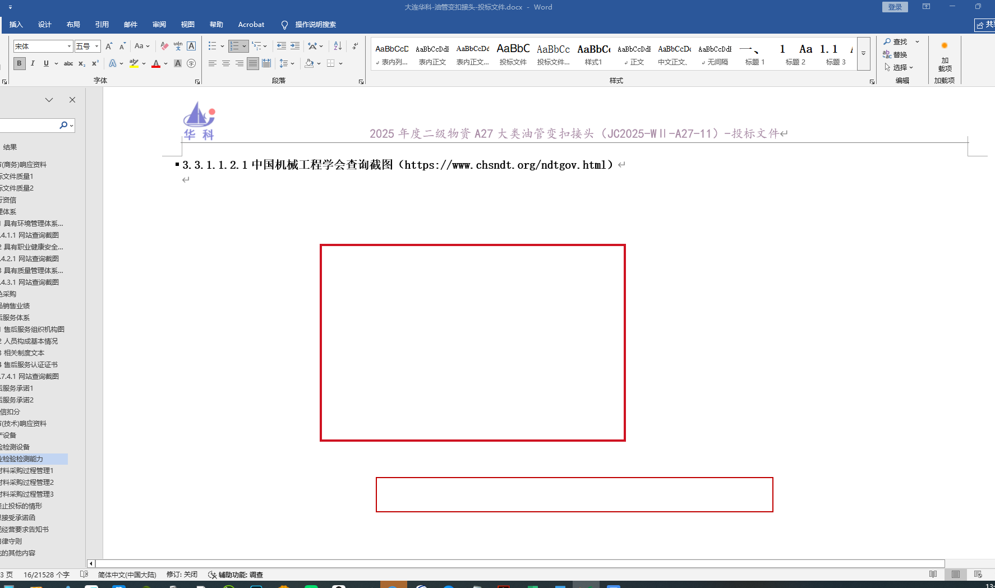The width and height of the screenshot is (995, 588).
Task: Select 人员构成基本情况 in navigation pane
Action: (x=30, y=341)
